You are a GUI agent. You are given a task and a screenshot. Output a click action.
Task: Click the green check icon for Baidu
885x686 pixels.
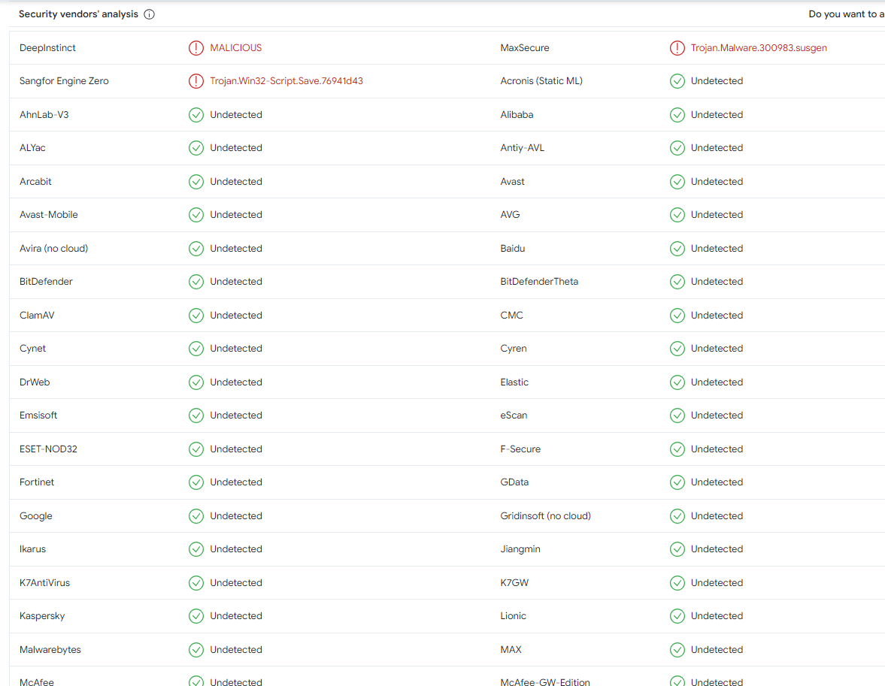click(677, 249)
